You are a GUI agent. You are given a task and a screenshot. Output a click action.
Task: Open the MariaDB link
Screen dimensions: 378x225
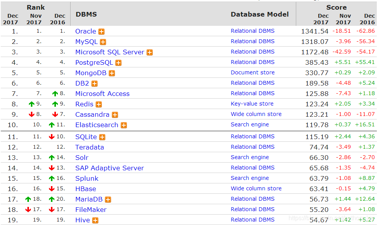[89, 199]
